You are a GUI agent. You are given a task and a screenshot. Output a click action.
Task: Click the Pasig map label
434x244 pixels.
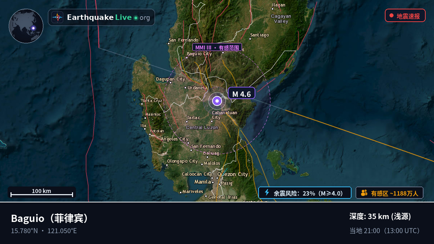tap(227, 183)
